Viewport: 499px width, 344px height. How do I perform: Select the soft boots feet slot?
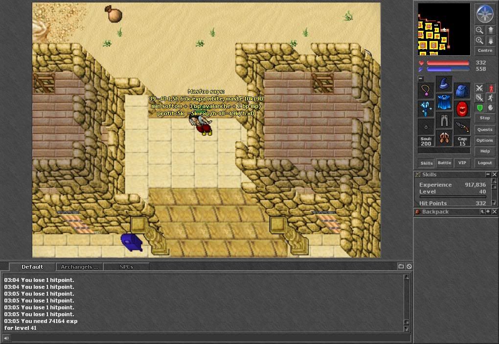point(444,138)
